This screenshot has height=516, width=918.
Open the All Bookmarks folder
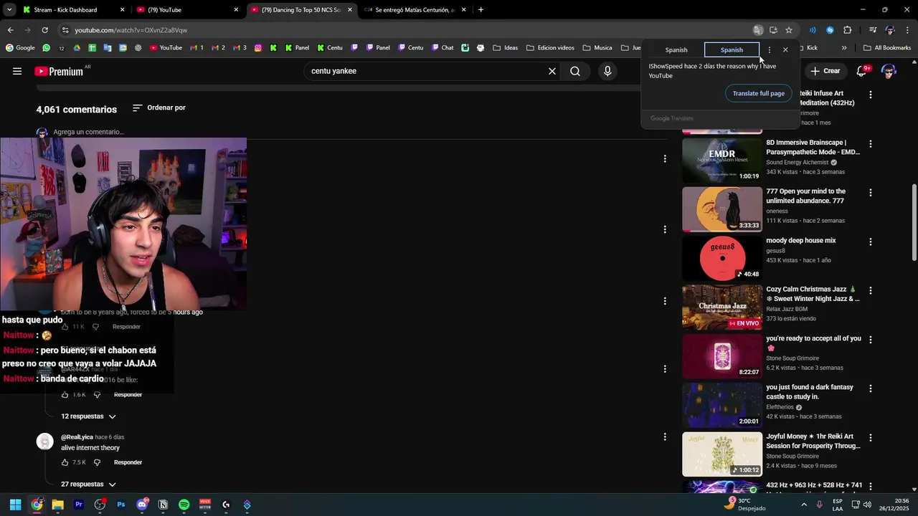887,48
